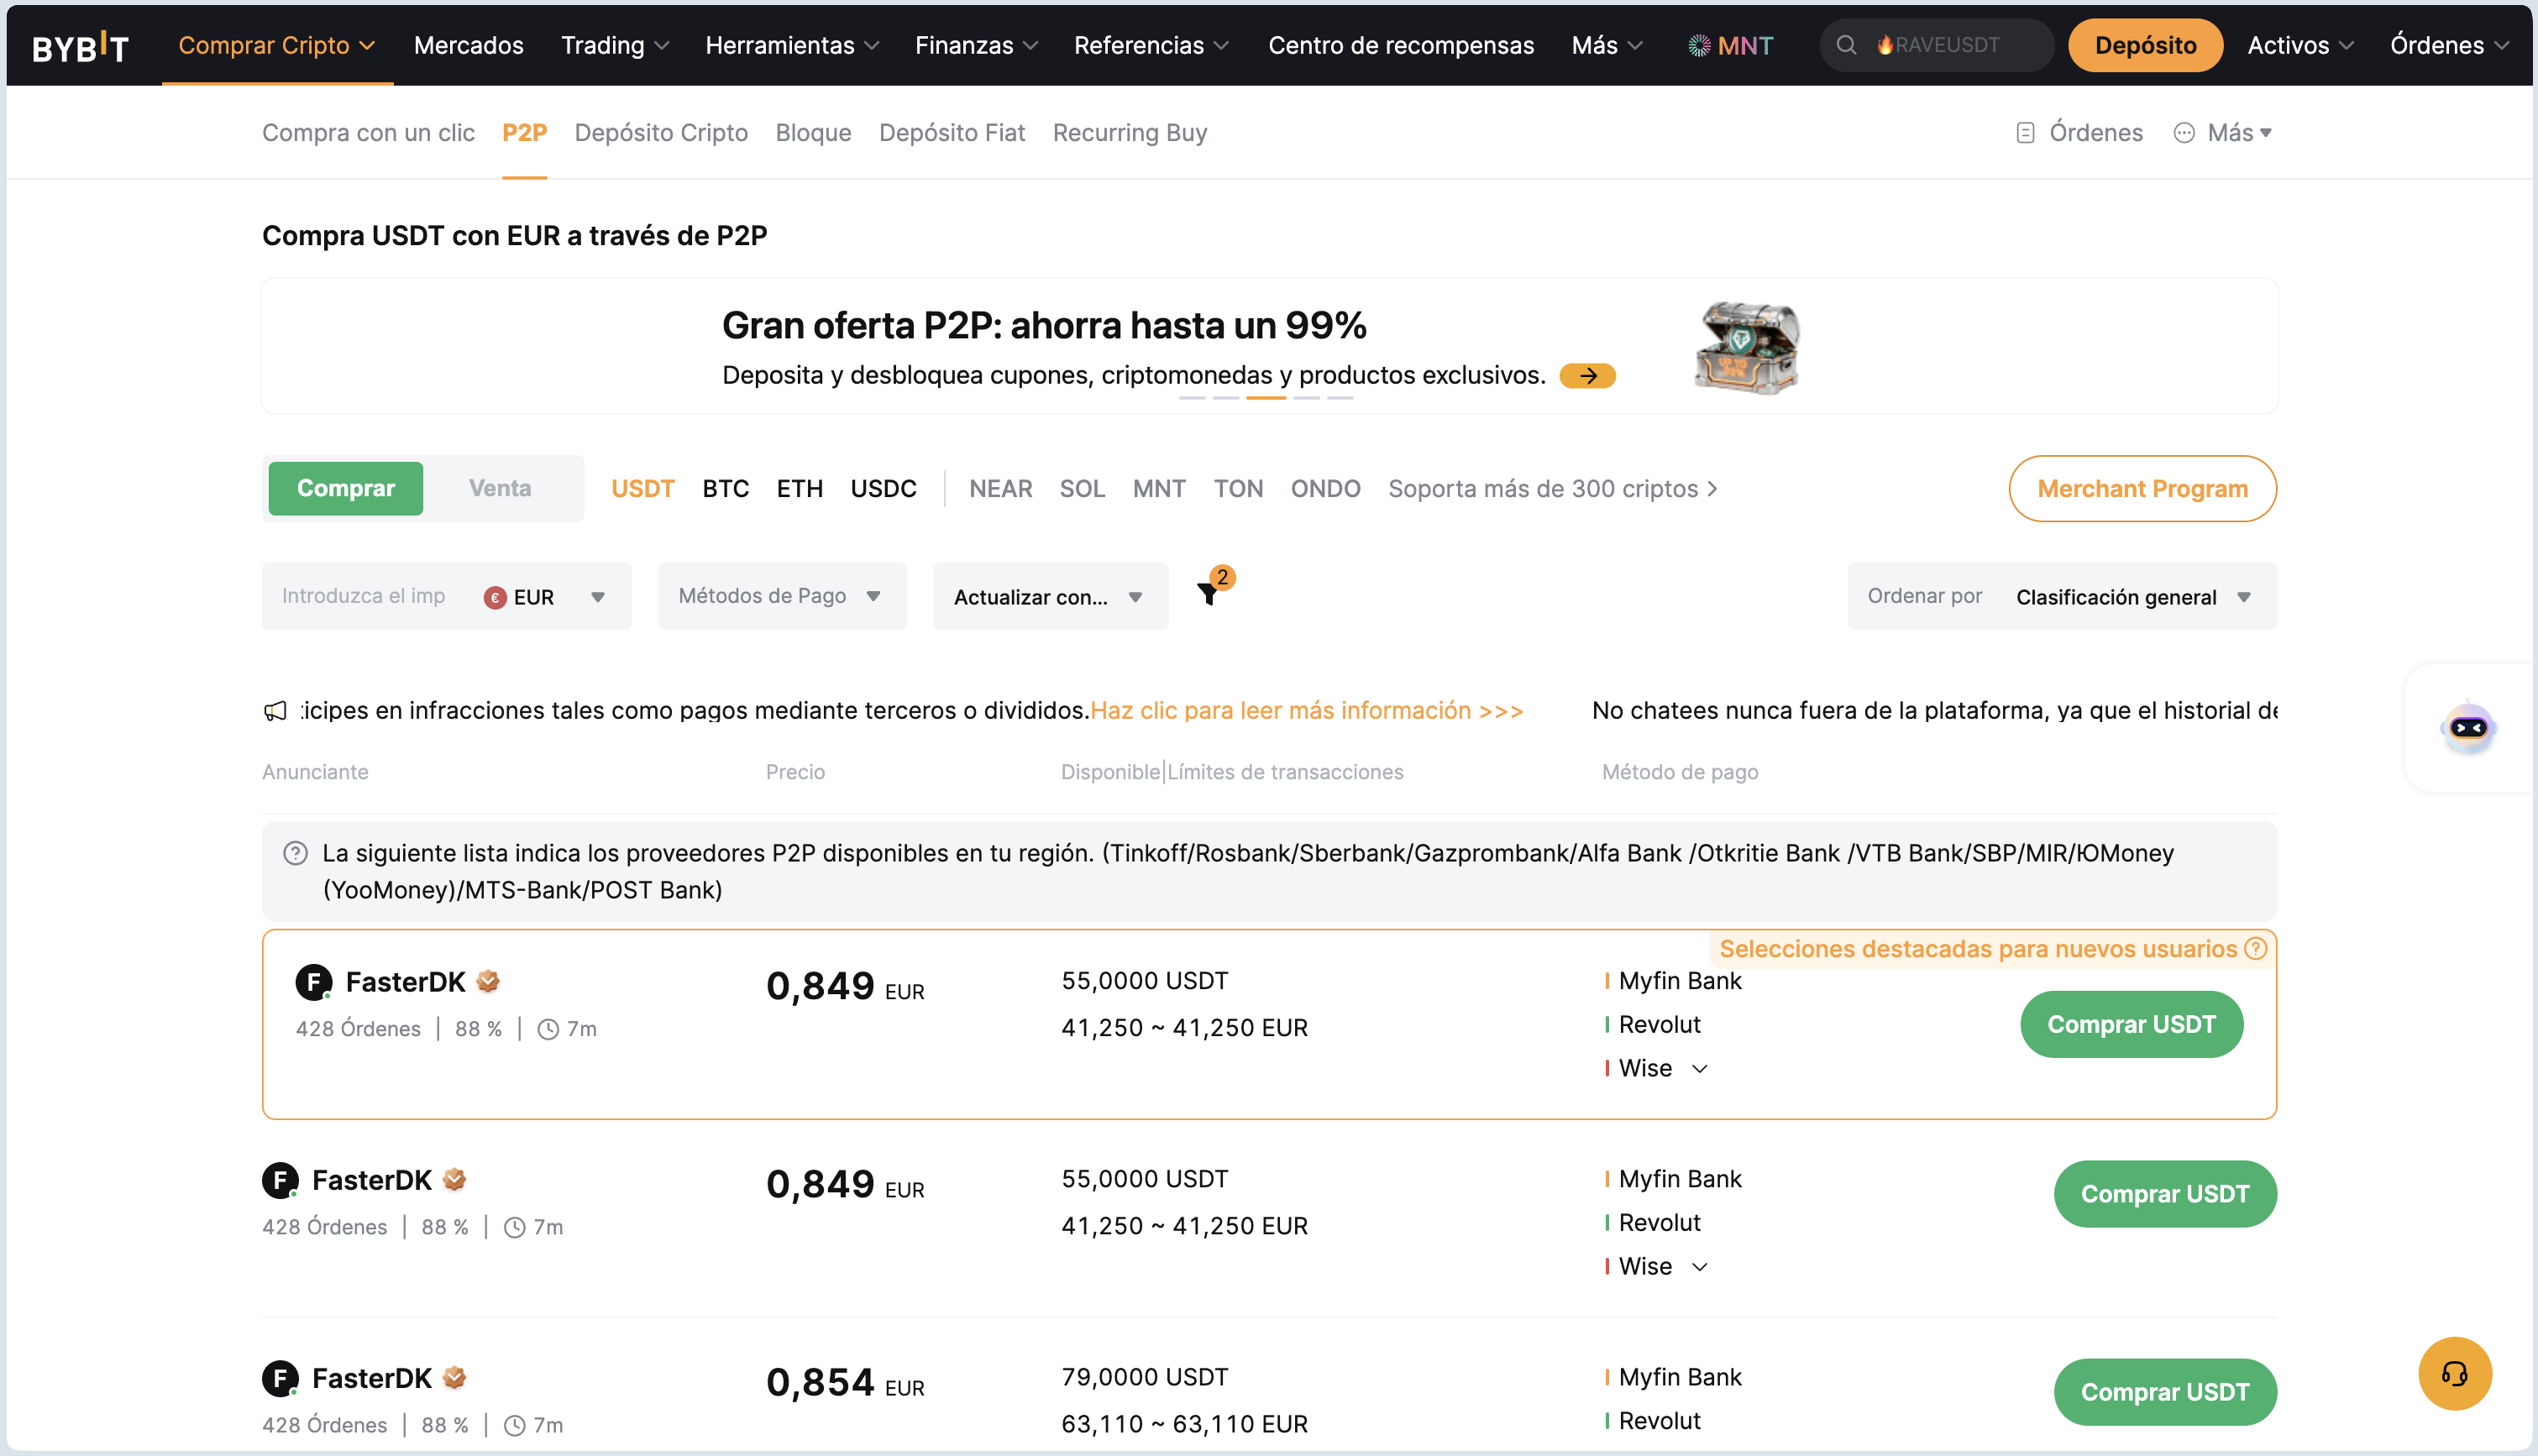Switch to Compra con un clic tab
The width and height of the screenshot is (2538, 1456).
coord(368,133)
